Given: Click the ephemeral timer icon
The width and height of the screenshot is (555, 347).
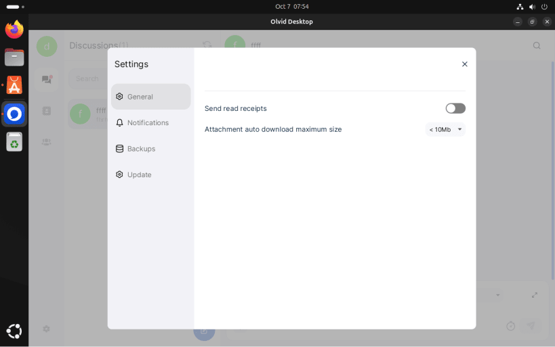Looking at the screenshot, I should click(510, 326).
